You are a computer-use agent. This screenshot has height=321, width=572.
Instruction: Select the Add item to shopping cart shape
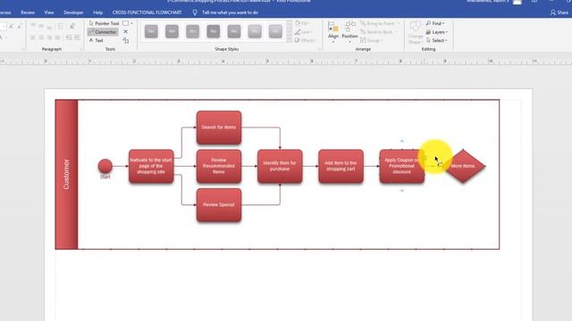click(341, 166)
